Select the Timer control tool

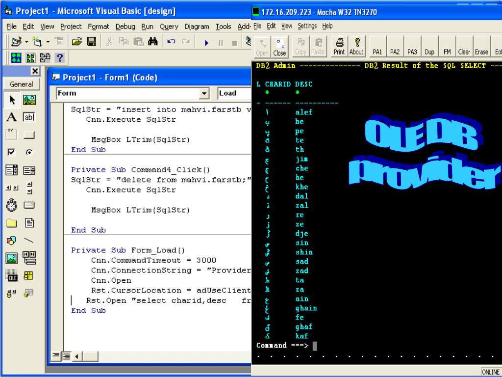point(12,205)
